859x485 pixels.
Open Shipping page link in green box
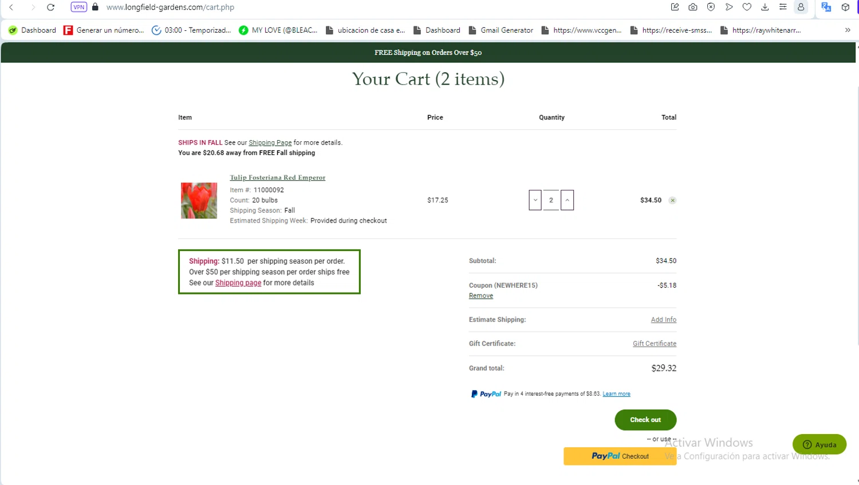[x=238, y=283]
